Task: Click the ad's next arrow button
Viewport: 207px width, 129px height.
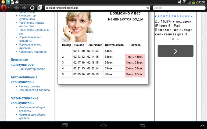Action: [175, 51]
